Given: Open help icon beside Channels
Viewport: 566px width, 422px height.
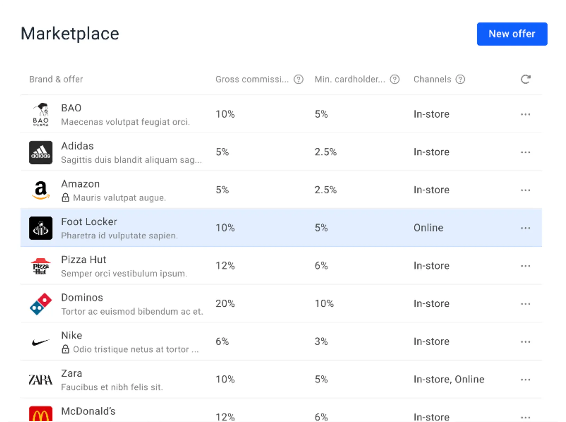Looking at the screenshot, I should click(460, 79).
